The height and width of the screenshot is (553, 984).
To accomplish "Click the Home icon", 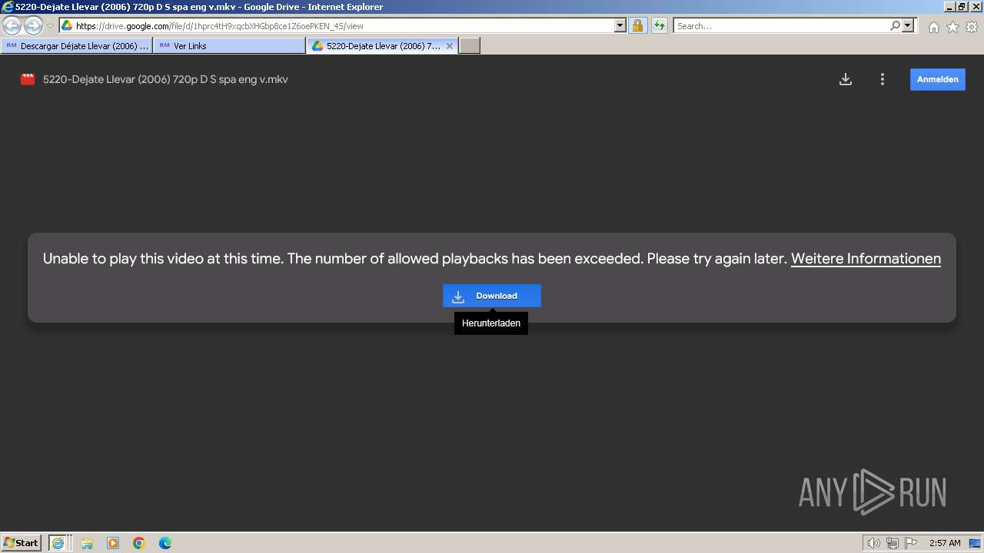I will click(x=933, y=27).
